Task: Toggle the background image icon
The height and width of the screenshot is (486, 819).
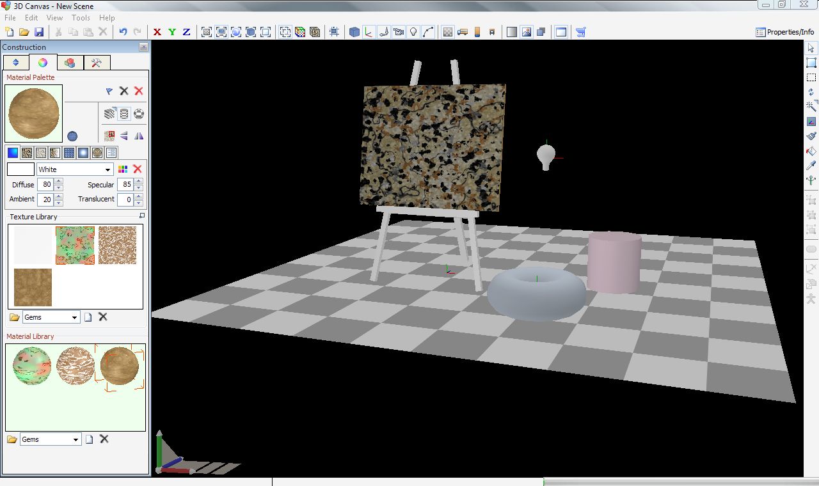Action: tap(527, 32)
